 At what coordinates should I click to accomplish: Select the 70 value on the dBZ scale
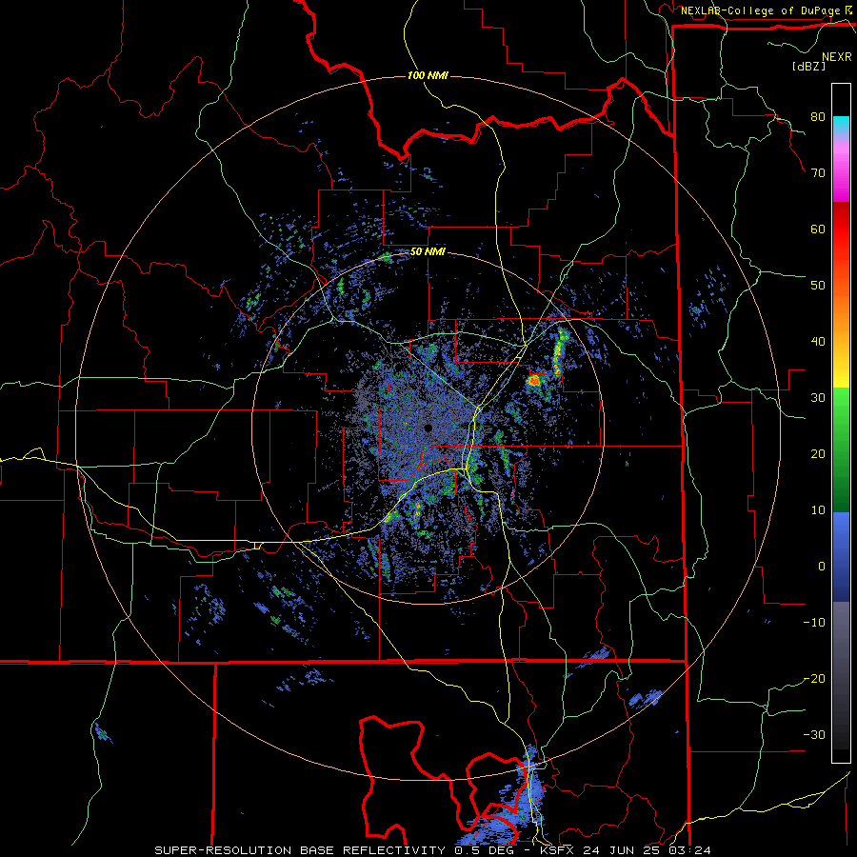818,173
